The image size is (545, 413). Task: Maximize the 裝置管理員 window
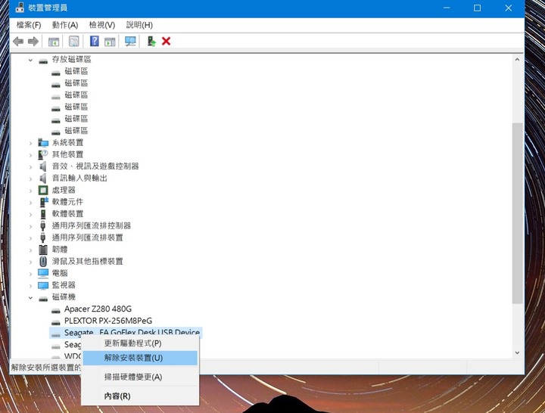(477, 8)
